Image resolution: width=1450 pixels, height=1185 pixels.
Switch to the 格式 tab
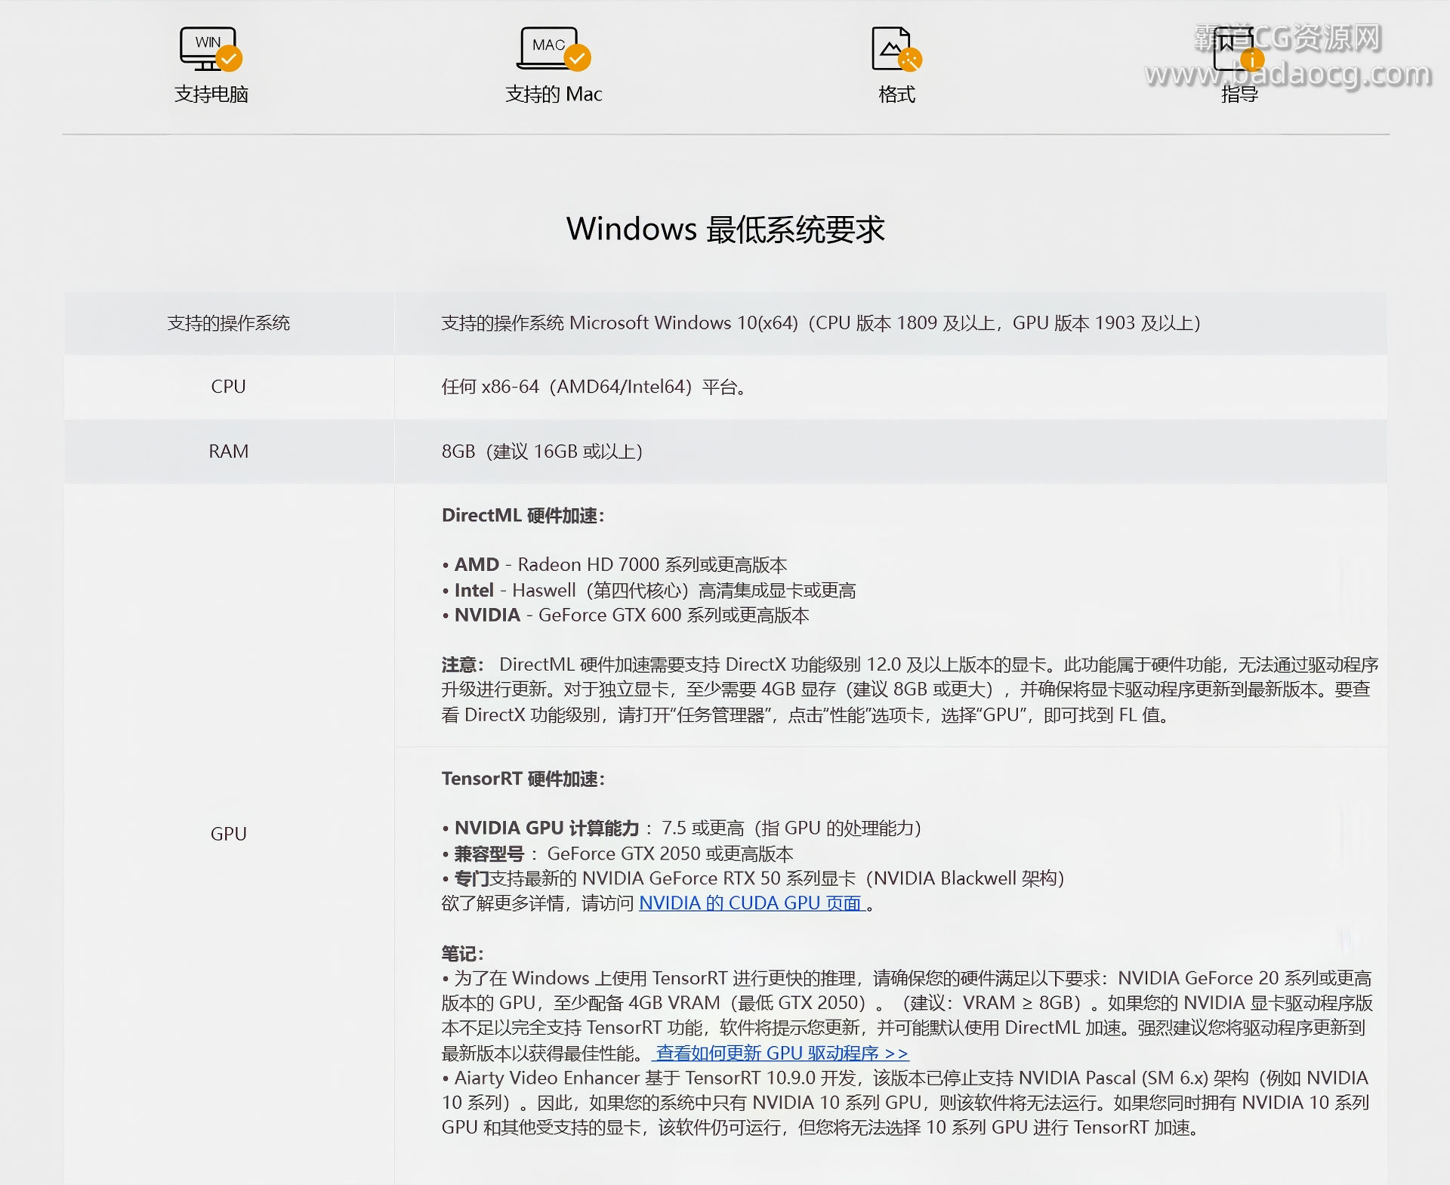coord(896,94)
